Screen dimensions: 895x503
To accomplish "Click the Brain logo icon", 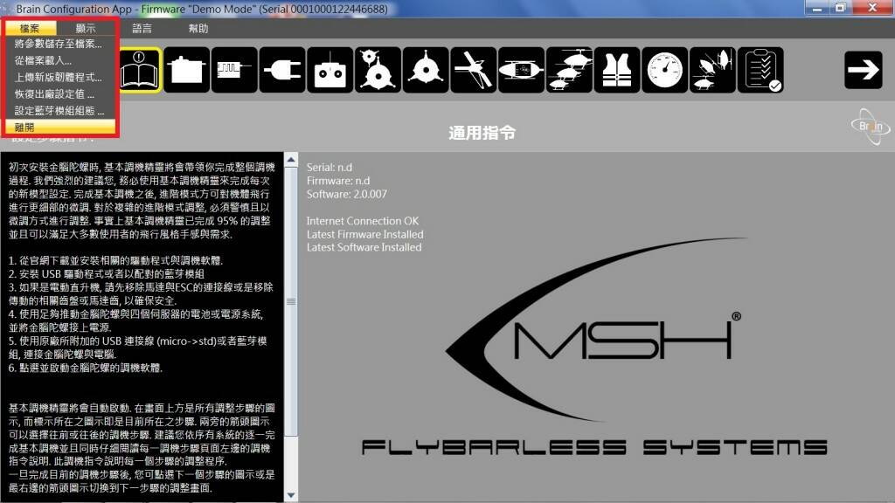I will click(x=871, y=126).
